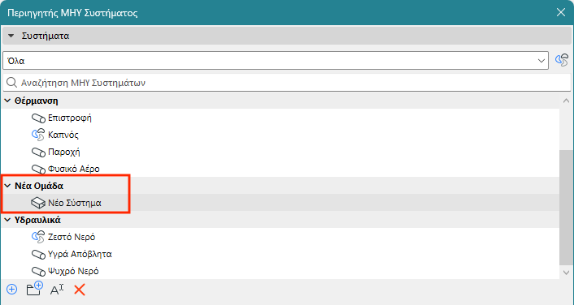Viewport: 574px width, 305px height.
Task: Click the duct icon beside Παροχή
Action: 38,152
